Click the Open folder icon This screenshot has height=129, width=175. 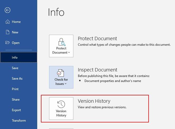7,43
